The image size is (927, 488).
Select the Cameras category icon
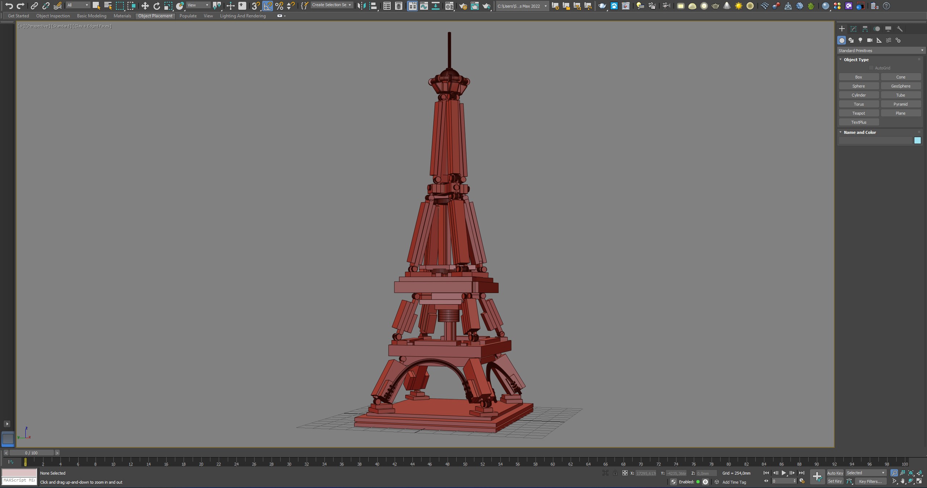870,40
